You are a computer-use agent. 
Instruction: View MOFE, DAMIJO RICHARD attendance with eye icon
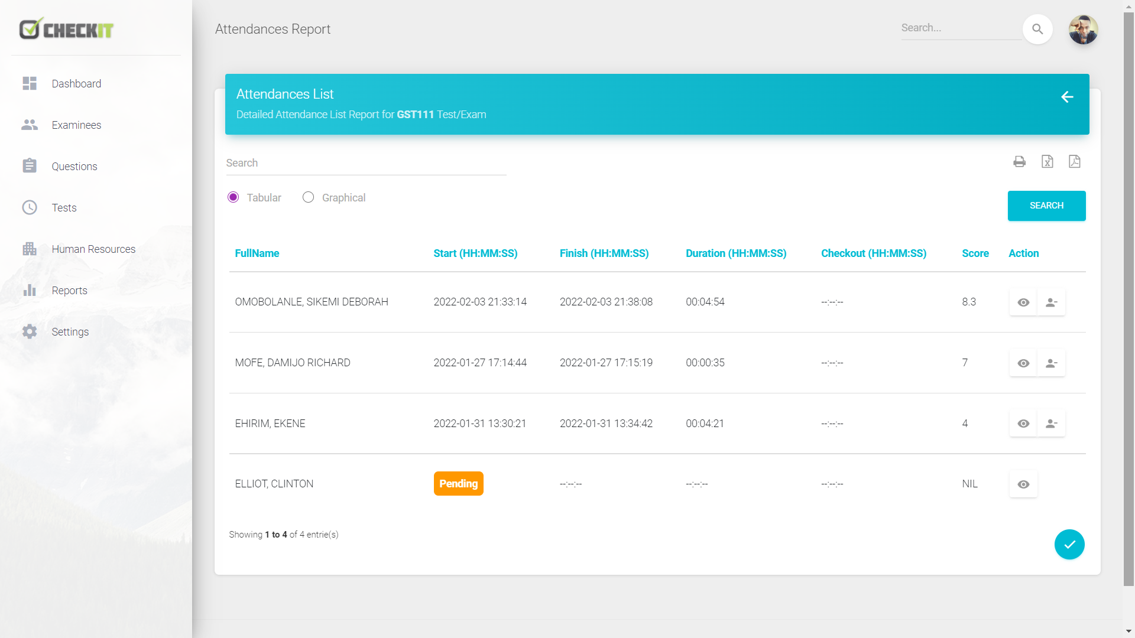point(1023,363)
